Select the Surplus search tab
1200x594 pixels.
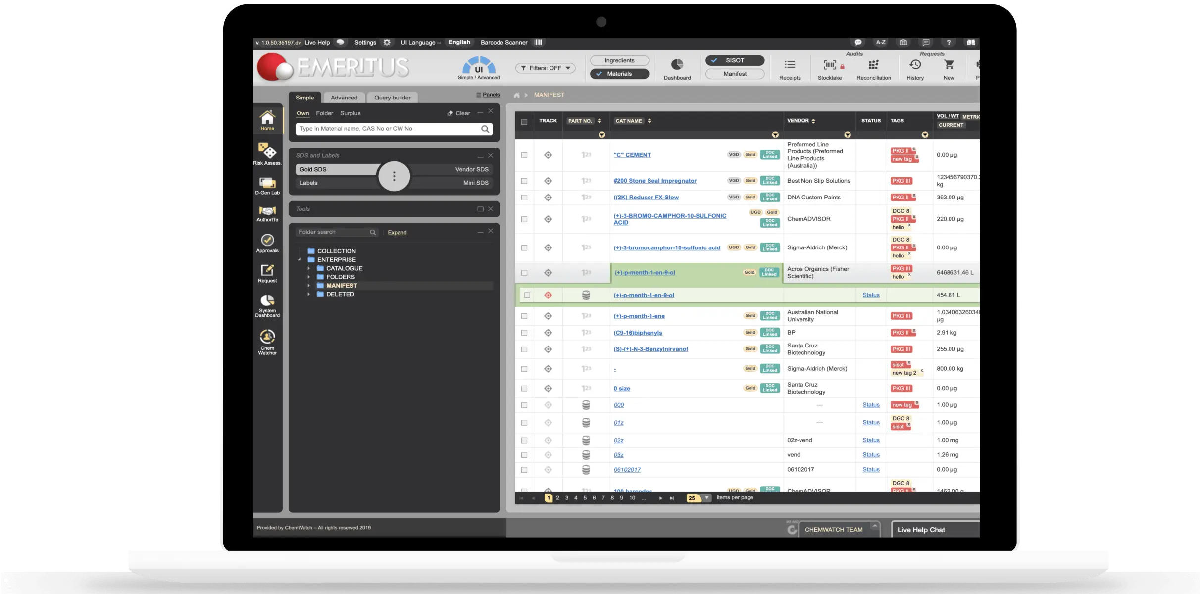350,113
